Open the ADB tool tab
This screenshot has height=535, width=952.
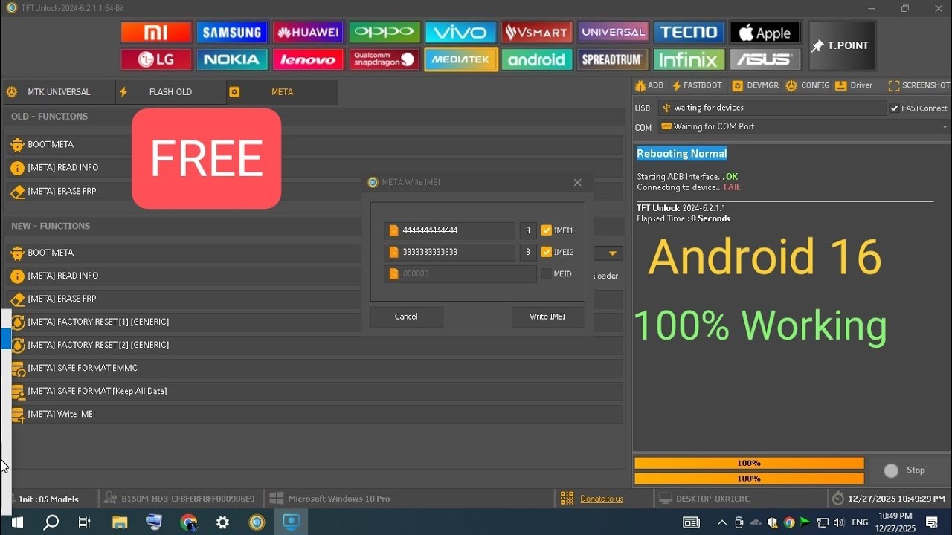[649, 86]
